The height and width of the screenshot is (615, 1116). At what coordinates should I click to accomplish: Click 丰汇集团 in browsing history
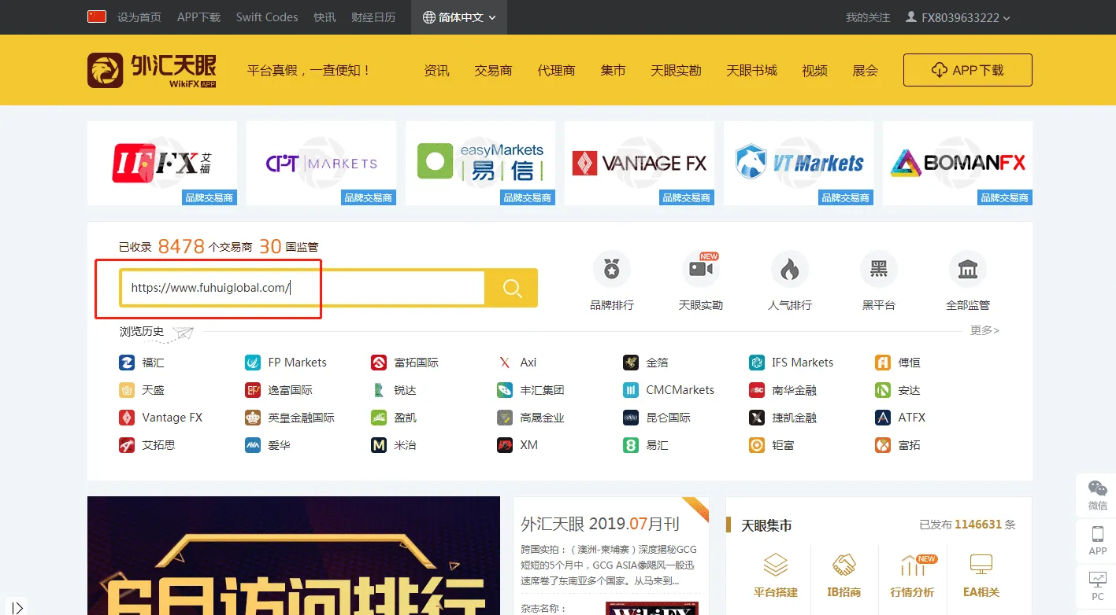[x=542, y=390]
